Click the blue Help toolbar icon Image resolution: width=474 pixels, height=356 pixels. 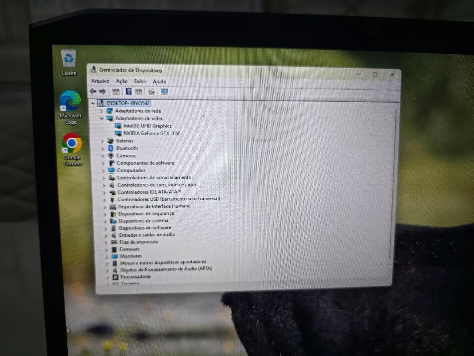tap(128, 92)
